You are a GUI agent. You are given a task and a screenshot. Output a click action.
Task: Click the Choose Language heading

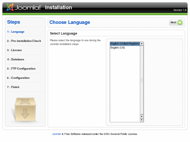click(x=70, y=22)
